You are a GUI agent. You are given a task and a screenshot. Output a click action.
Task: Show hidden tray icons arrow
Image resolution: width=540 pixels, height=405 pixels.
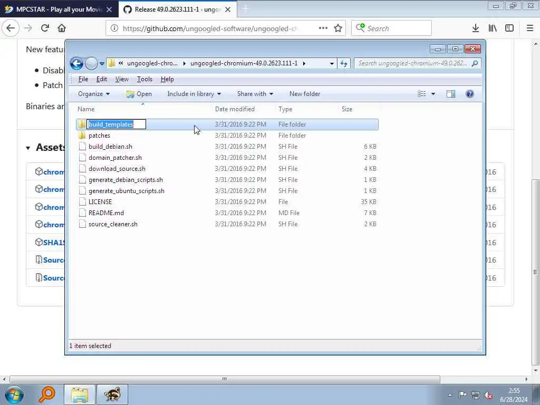(450, 395)
